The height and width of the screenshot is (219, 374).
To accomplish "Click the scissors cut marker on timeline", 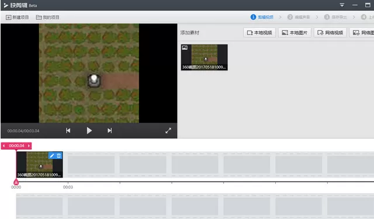I will [16, 182].
